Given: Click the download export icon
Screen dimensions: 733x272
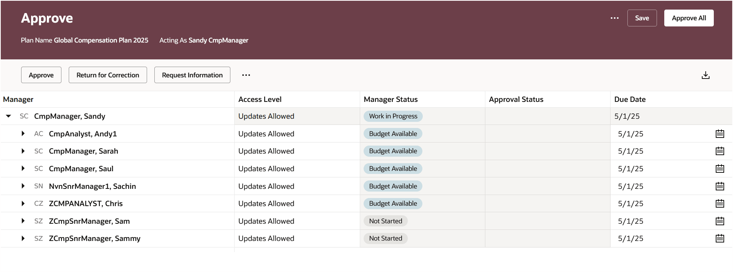Looking at the screenshot, I should 705,75.
